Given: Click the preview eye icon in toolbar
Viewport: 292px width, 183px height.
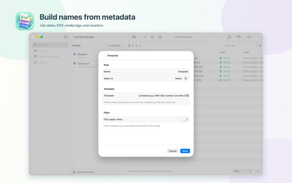Looking at the screenshot, I should 145,37.
